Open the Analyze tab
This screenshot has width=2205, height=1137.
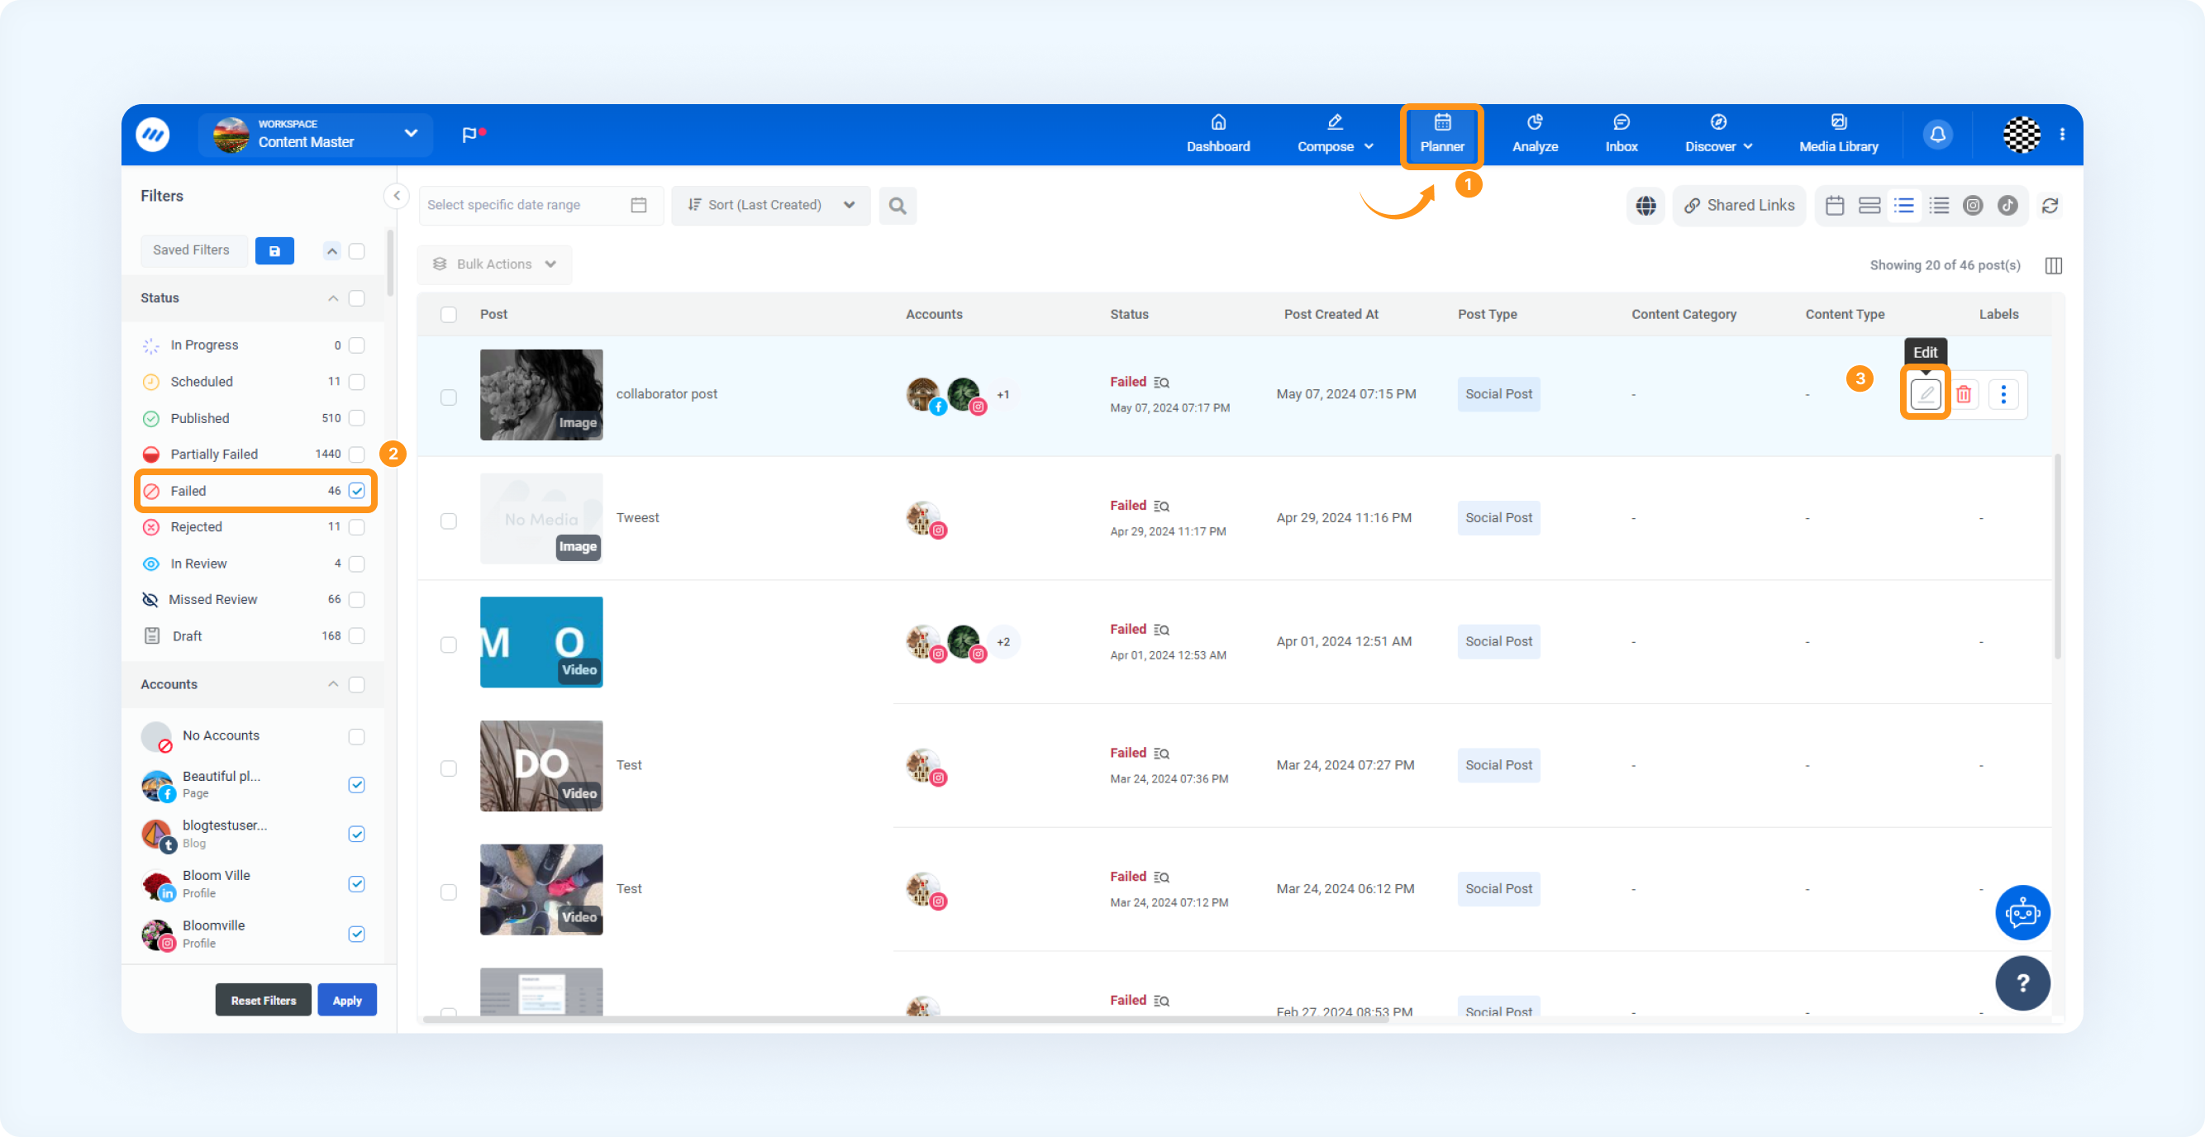[x=1534, y=135]
